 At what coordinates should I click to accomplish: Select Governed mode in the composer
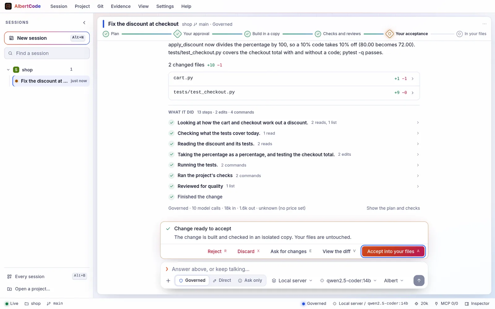pyautogui.click(x=192, y=280)
